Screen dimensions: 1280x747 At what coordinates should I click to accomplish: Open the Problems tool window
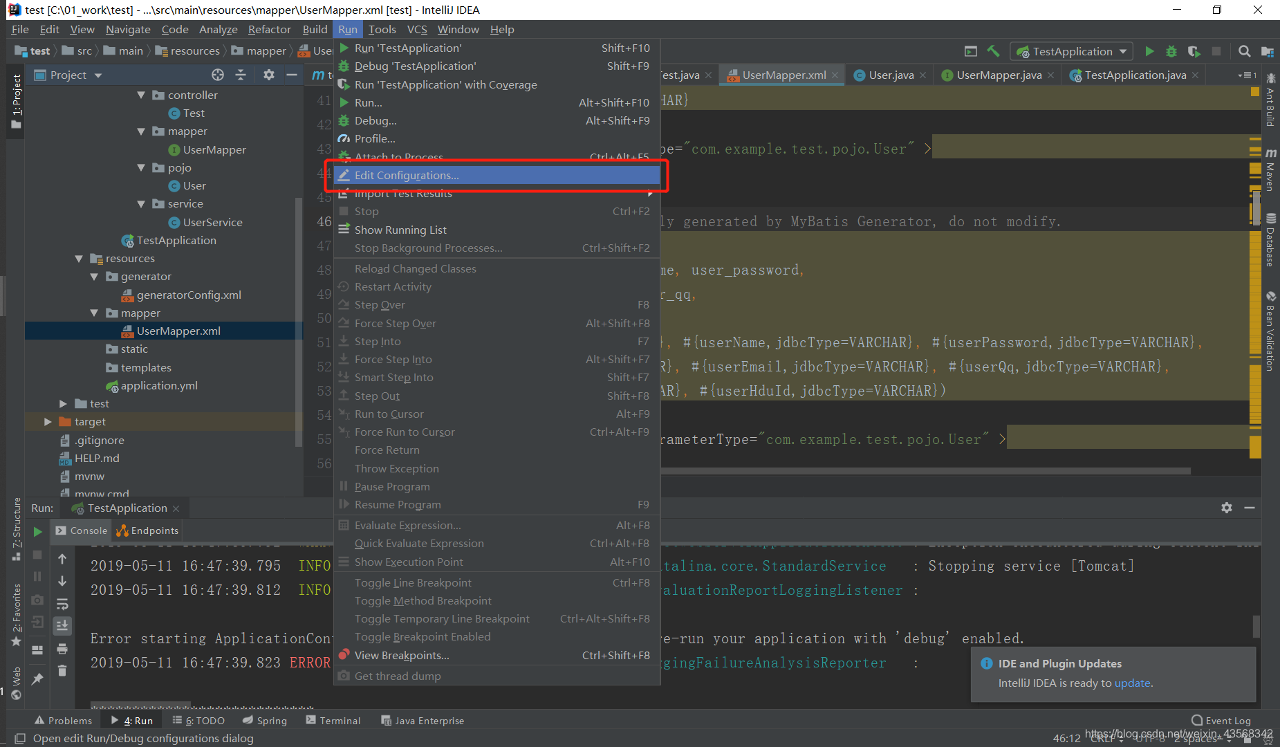point(63,721)
